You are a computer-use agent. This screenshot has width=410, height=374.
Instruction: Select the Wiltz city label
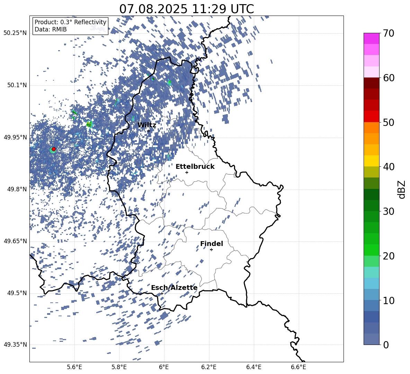click(x=147, y=125)
